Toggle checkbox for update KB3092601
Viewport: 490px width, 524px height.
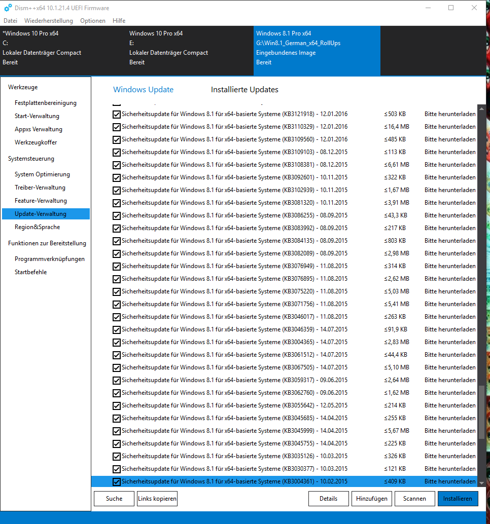[x=116, y=178]
